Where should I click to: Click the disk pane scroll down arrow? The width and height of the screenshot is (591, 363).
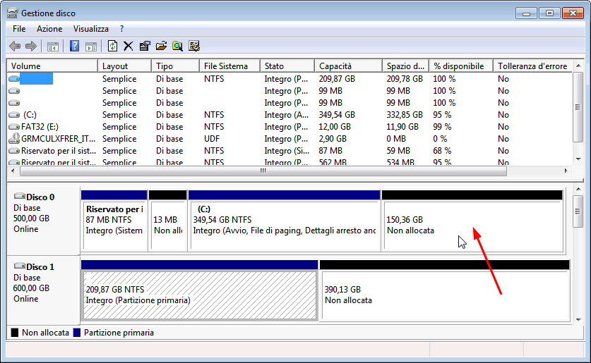pyautogui.click(x=578, y=320)
